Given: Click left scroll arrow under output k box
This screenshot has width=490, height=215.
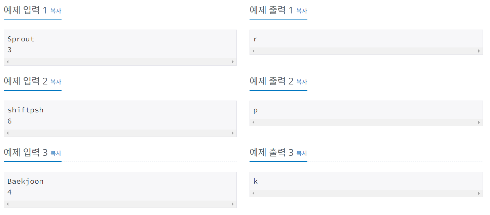Looking at the screenshot, I should 253,193.
